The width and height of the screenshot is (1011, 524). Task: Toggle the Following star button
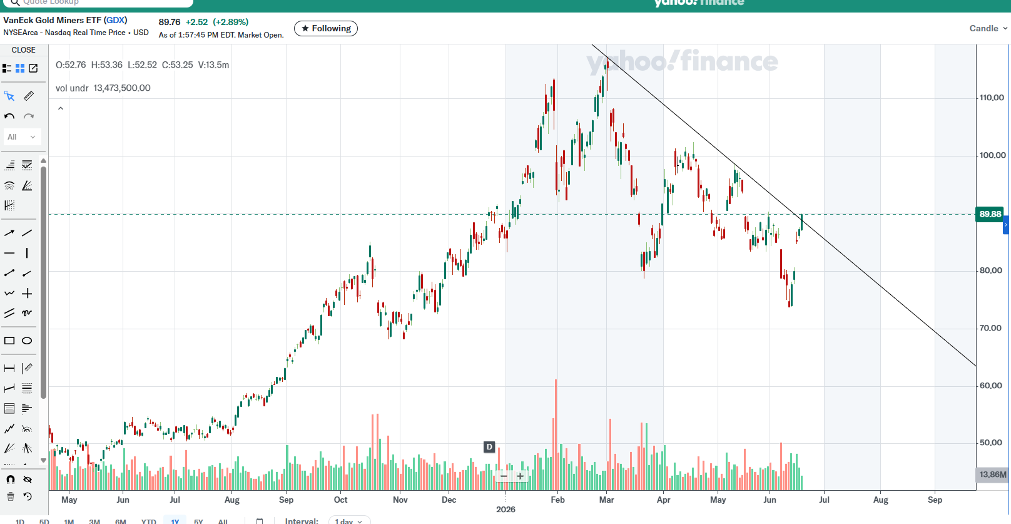[326, 28]
